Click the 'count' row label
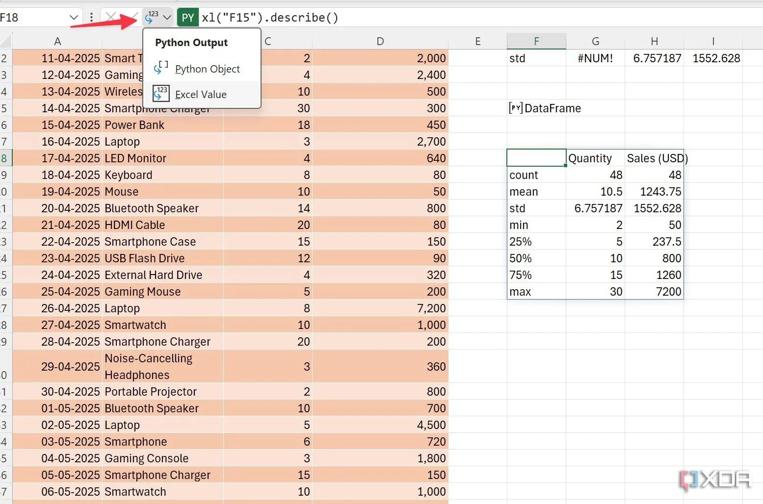Image resolution: width=763 pixels, height=504 pixels. tap(536, 175)
